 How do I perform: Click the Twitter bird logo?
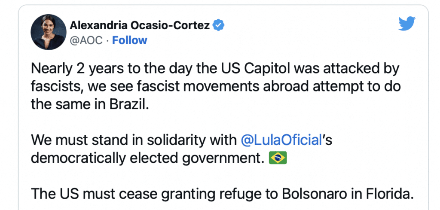click(406, 24)
